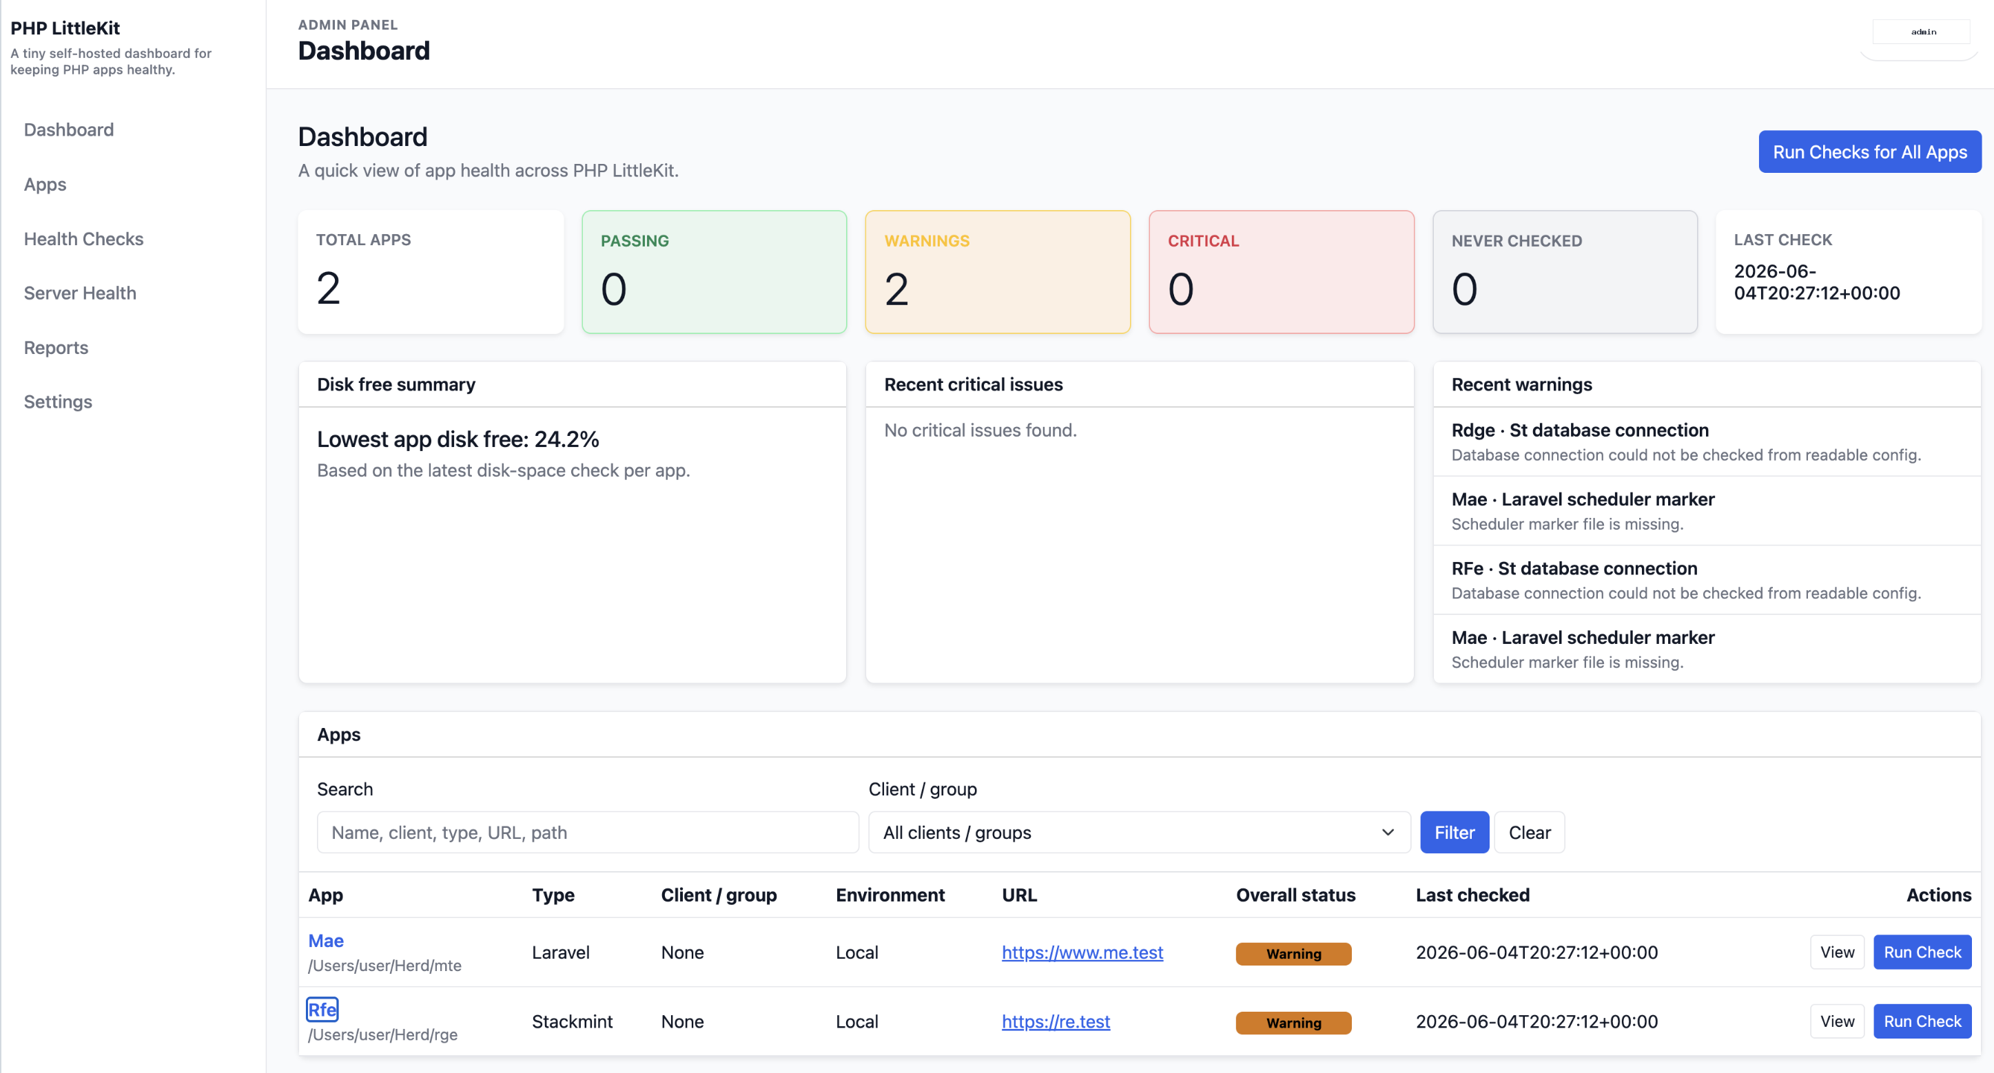Click Mae row last checked timestamp

(1536, 952)
